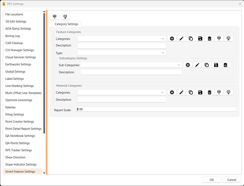The image size is (244, 186).
Task: Click the settings list scrollbar thumb
Action: pyautogui.click(x=44, y=73)
